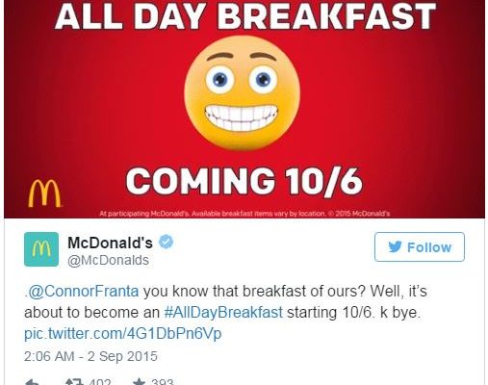488x385 pixels.
Task: View the 393 favorites count
Action: 162,382
